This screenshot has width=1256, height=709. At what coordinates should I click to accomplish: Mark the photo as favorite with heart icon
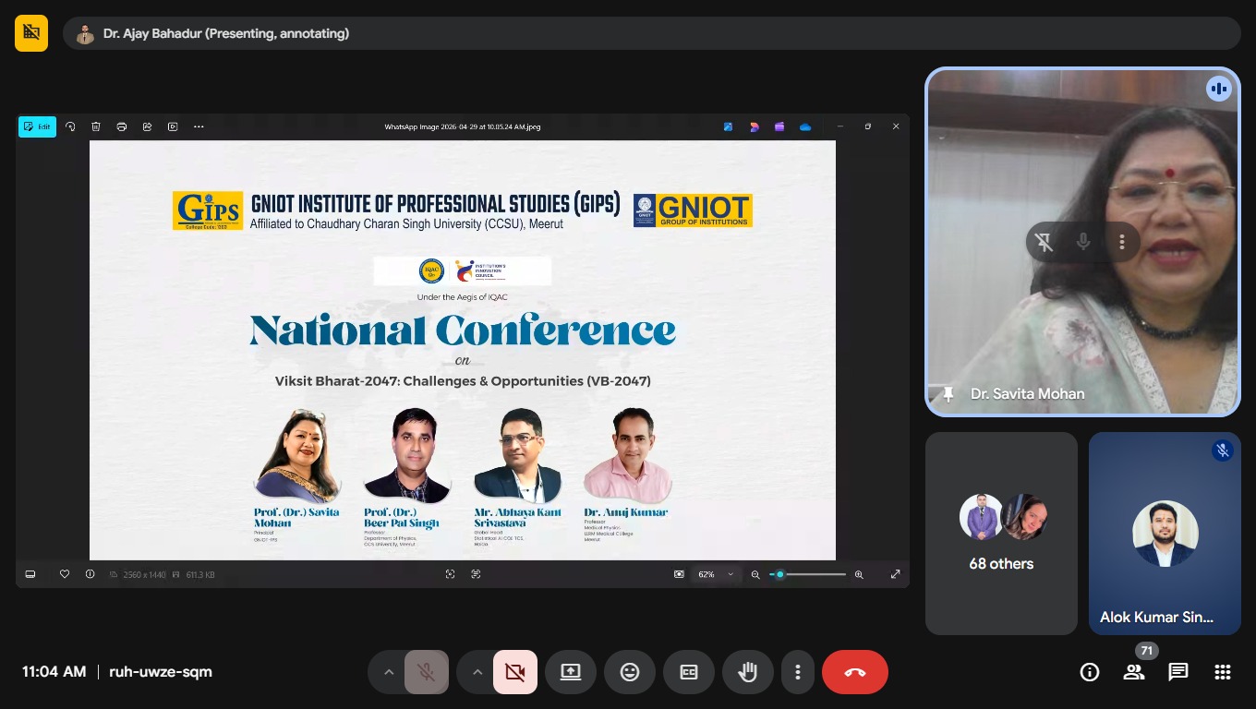pos(65,574)
